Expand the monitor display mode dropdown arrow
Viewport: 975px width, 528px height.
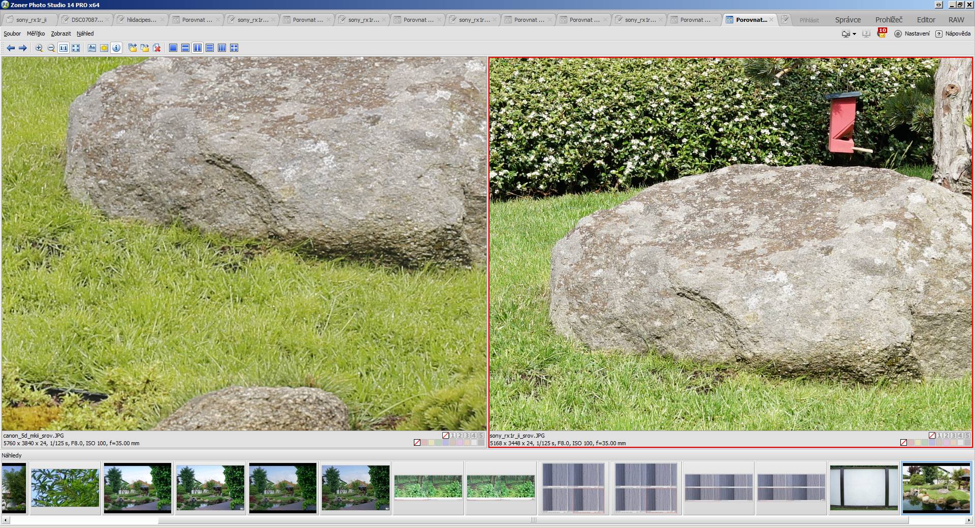[854, 34]
